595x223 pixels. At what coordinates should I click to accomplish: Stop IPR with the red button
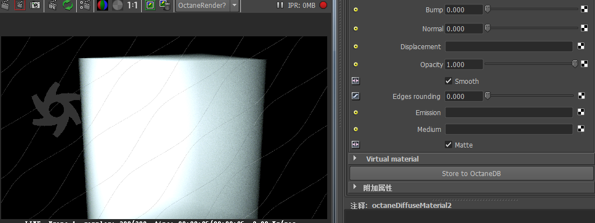tap(323, 5)
